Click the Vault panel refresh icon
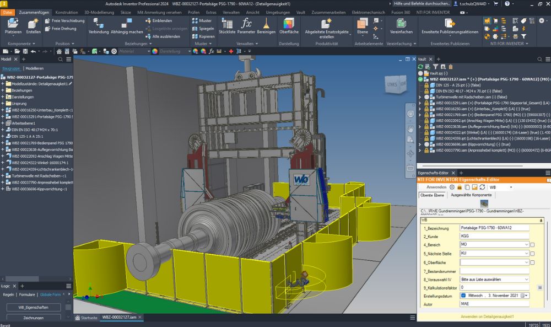This screenshot has height=327, width=551. pyautogui.click(x=420, y=67)
